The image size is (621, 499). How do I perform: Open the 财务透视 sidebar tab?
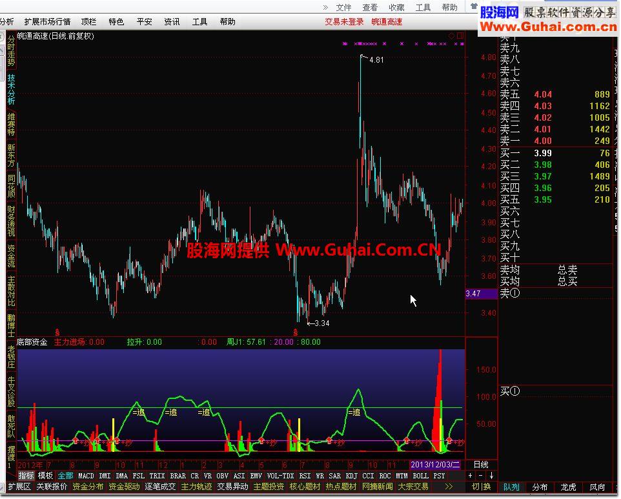pos(11,221)
